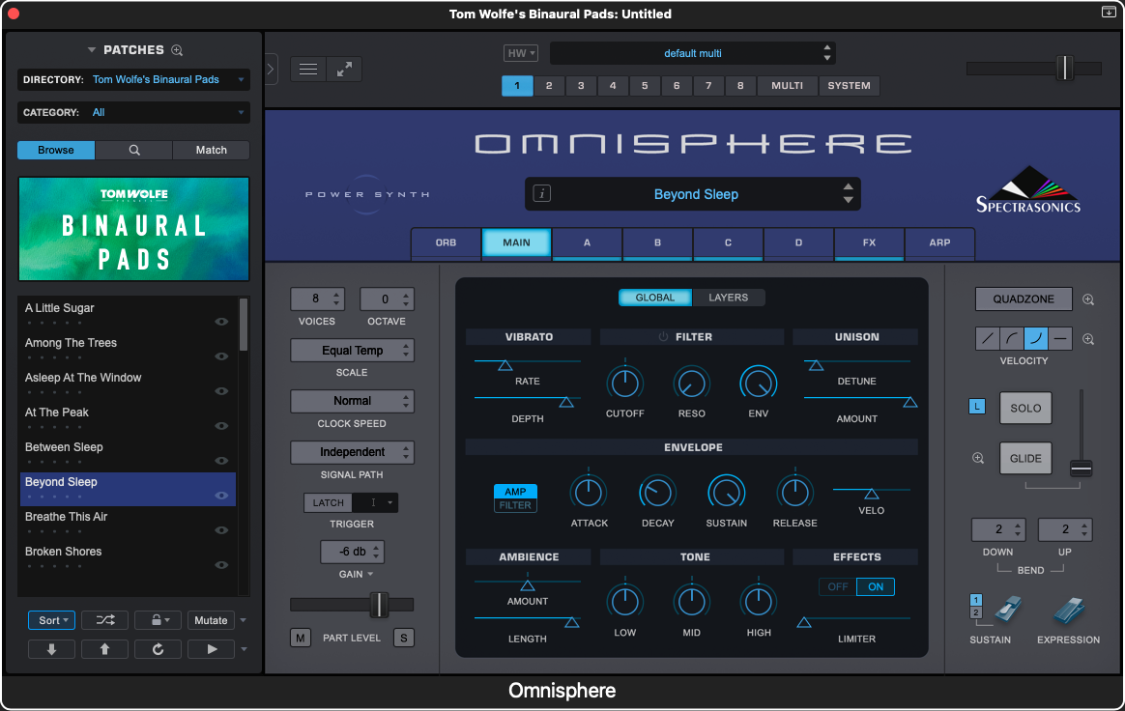Select the convex velocity curve icon
1125x711 pixels.
click(x=1012, y=338)
